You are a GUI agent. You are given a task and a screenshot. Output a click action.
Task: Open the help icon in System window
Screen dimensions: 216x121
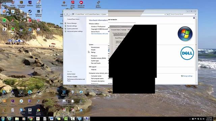tap(194, 18)
